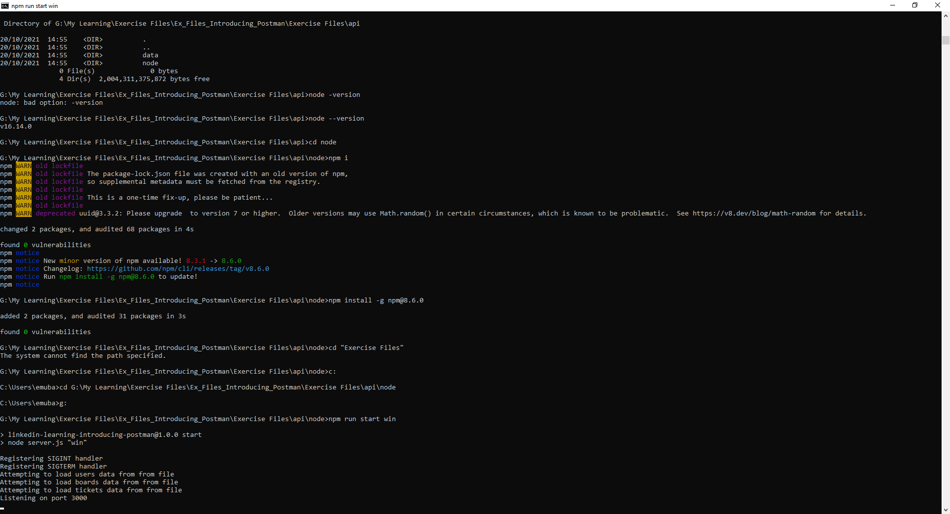Click 'Registering SIGINT handler' line

(x=51, y=459)
